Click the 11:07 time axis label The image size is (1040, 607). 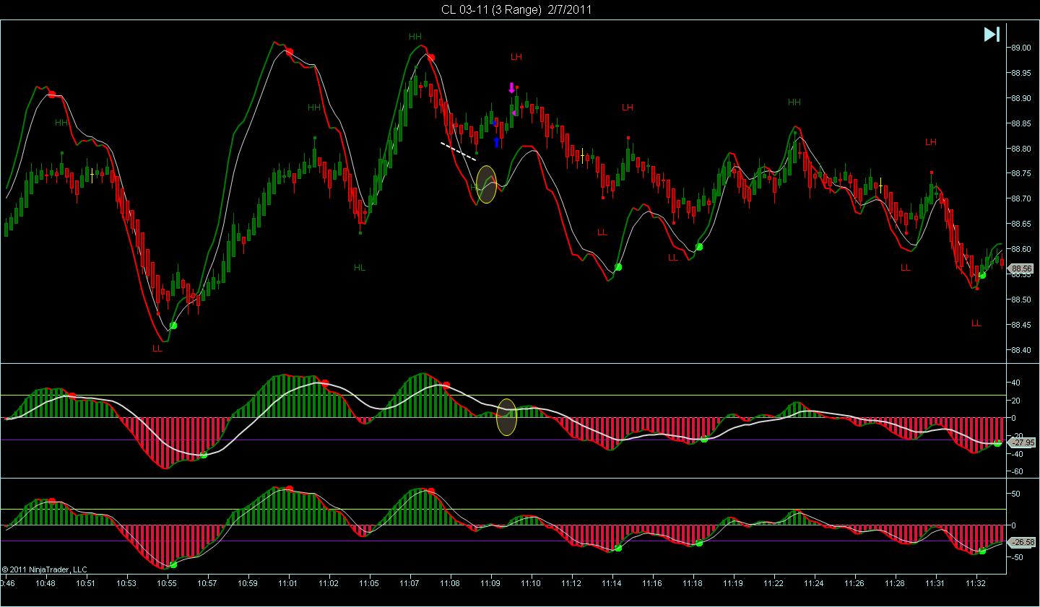click(409, 582)
